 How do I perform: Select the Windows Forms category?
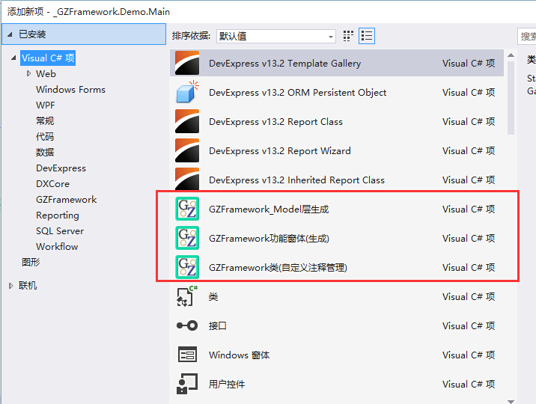pyautogui.click(x=71, y=90)
